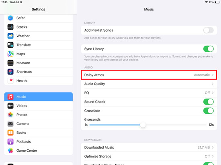The image size is (221, 165).
Task: Open the EQ Off chevron
Action: [213, 93]
